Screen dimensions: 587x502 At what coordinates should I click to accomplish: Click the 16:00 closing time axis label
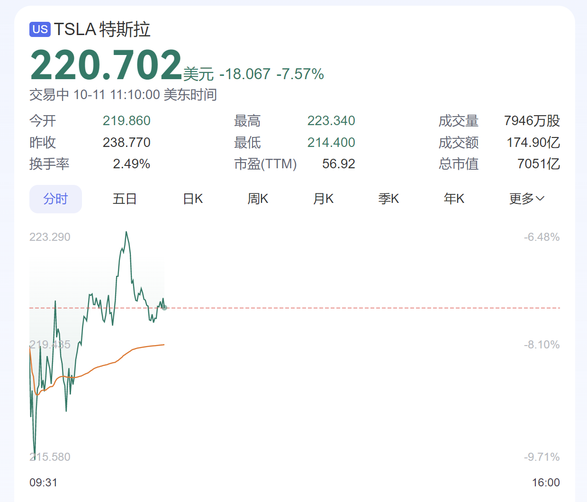point(546,483)
